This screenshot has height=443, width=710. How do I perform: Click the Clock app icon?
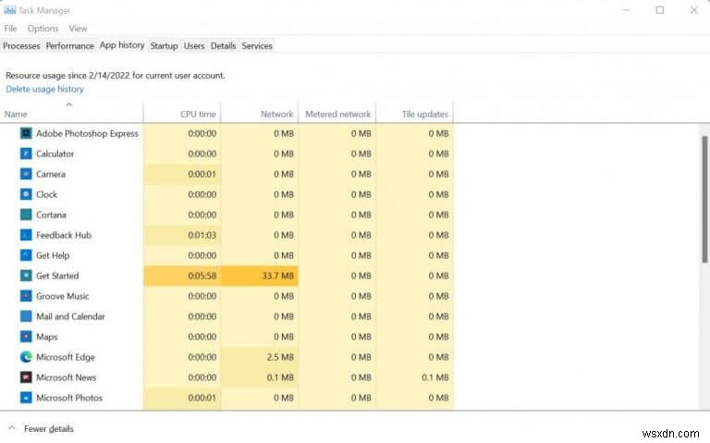coord(26,194)
